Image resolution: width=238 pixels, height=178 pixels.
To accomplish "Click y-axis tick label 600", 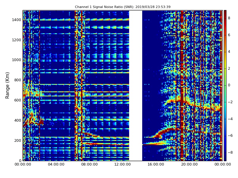I will (18, 100).
